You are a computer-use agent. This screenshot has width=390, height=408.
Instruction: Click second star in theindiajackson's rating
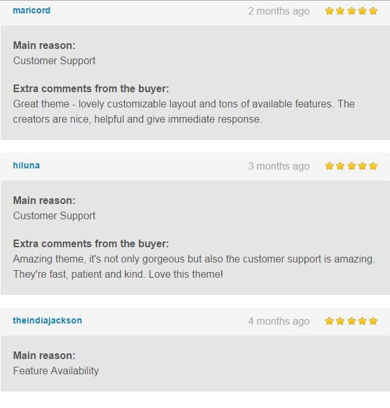click(340, 321)
